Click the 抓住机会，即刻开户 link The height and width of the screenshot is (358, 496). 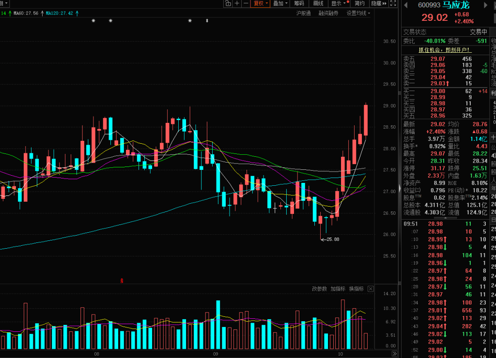click(x=444, y=50)
